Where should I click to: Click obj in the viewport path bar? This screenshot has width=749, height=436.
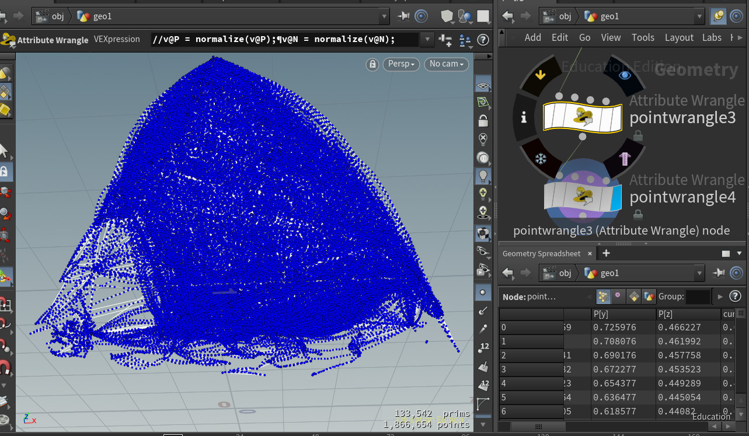click(x=51, y=16)
